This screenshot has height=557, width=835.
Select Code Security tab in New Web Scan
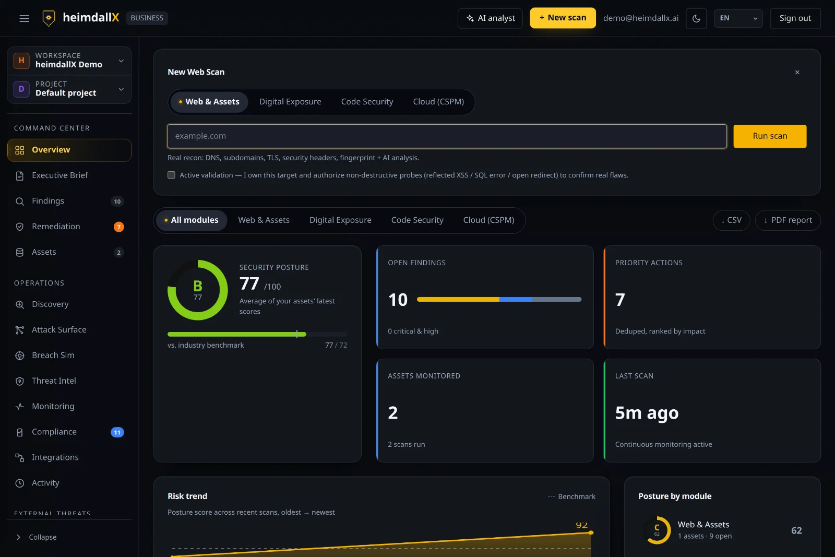click(367, 102)
